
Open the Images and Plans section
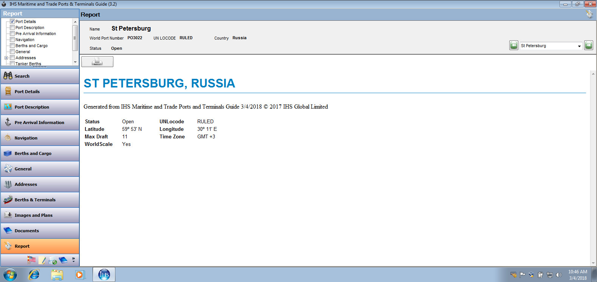coord(40,215)
